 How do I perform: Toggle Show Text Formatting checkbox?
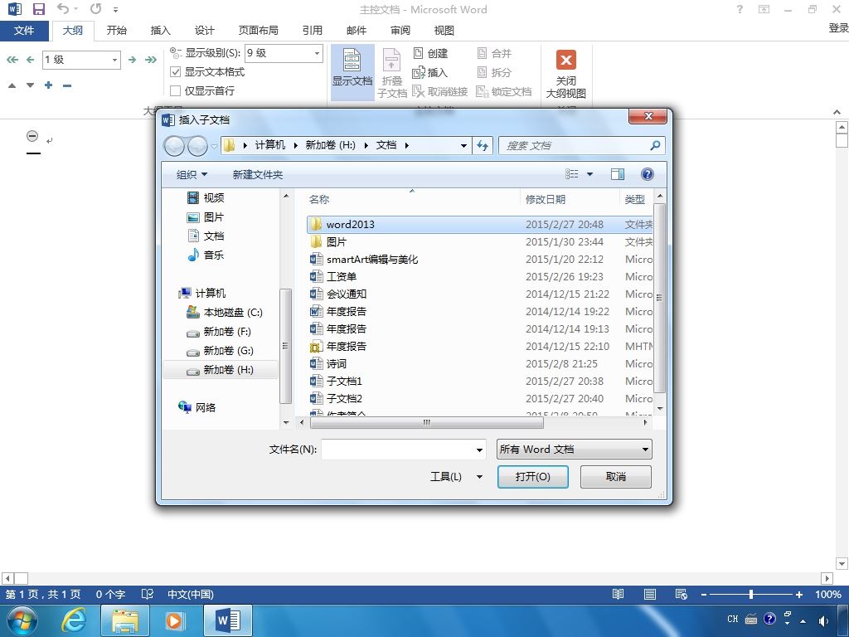(x=176, y=71)
